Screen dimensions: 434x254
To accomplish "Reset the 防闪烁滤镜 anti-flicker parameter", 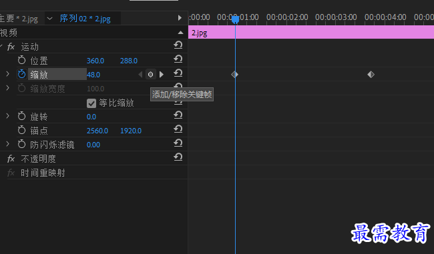I will (178, 143).
